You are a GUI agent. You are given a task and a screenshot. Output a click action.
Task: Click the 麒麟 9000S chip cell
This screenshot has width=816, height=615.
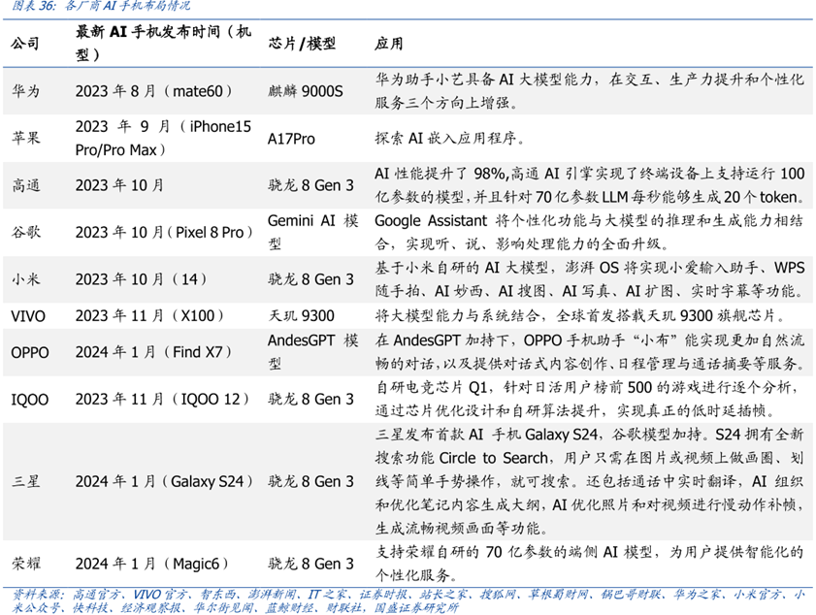306,91
